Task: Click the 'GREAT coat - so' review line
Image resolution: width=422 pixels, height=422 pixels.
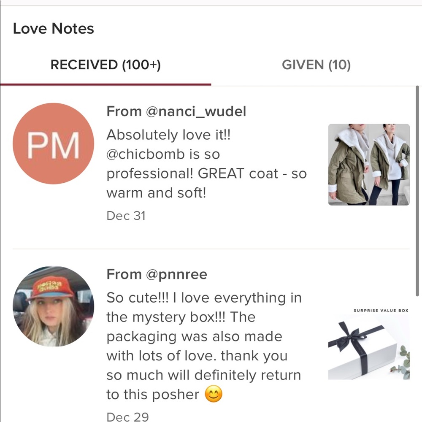Action: (x=252, y=173)
